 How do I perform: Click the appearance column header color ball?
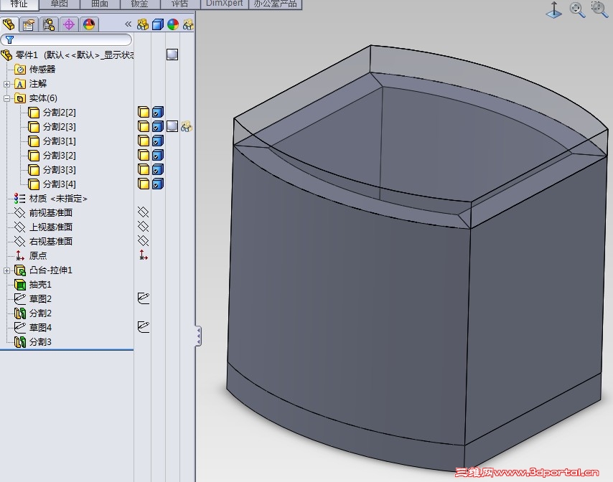coord(173,24)
